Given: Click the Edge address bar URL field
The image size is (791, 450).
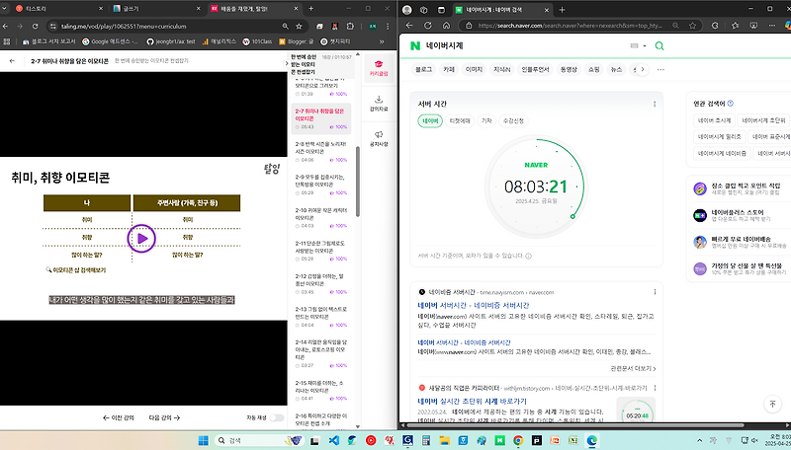Looking at the screenshot, I should [571, 26].
